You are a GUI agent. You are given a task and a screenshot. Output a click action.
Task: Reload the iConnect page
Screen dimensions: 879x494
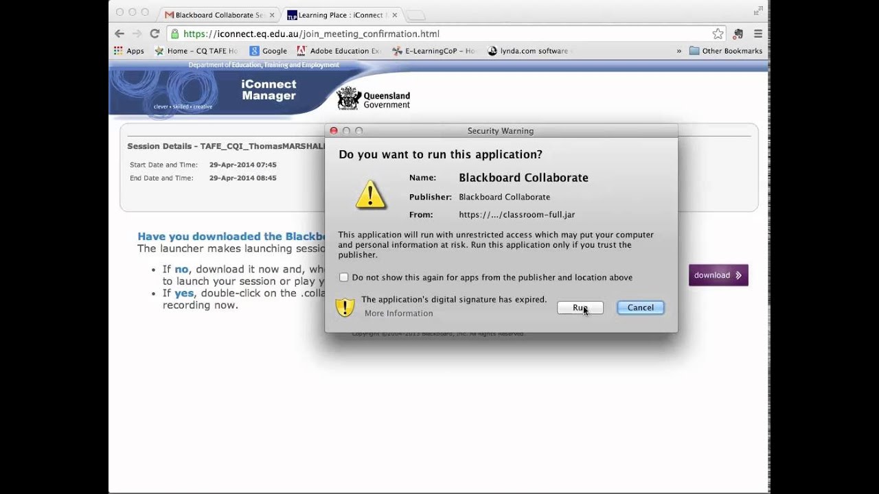pos(155,34)
